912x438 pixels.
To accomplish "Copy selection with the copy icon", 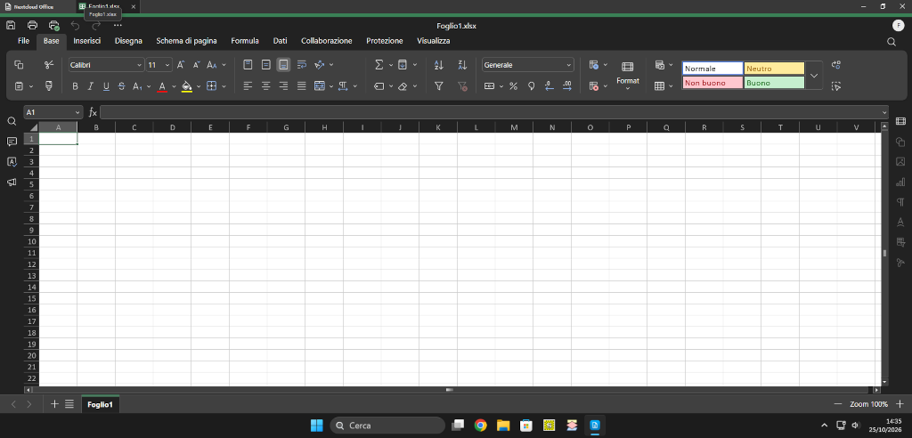I will pos(19,65).
